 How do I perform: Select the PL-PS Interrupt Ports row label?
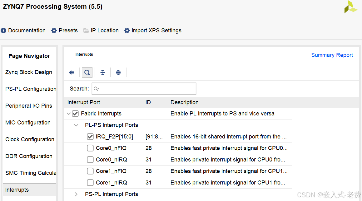coord(112,125)
